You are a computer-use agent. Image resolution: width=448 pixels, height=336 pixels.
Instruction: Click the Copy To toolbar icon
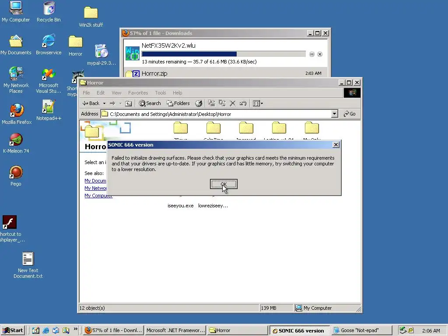[222, 103]
